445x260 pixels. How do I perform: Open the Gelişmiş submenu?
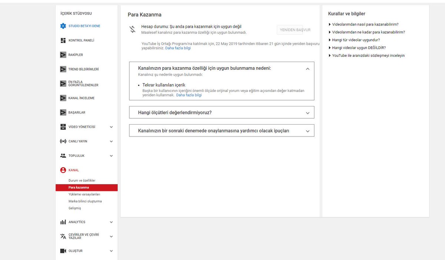pos(75,208)
